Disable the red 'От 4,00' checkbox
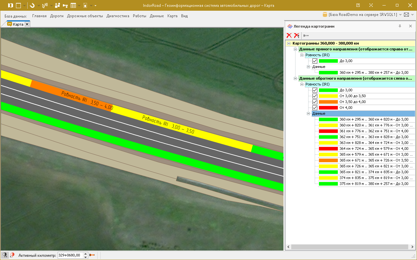This screenshot has width=417, height=260. (315, 108)
